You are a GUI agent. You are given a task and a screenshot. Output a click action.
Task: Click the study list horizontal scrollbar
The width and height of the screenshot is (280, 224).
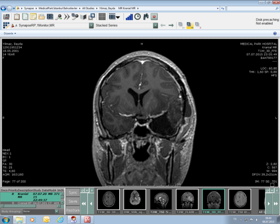(x=30, y=206)
